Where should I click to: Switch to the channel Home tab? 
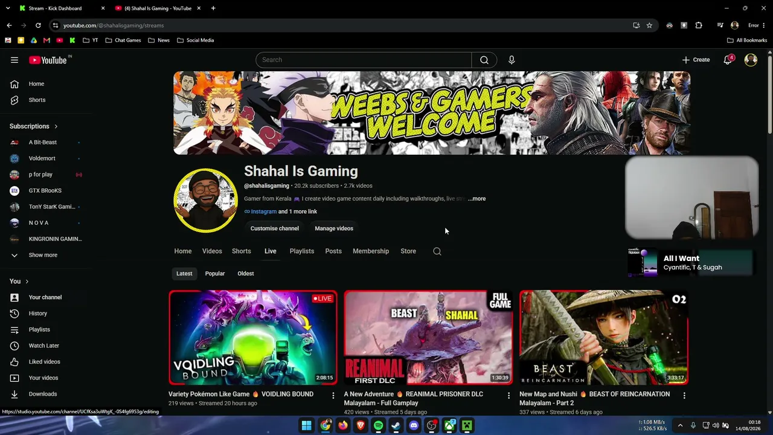tap(183, 251)
